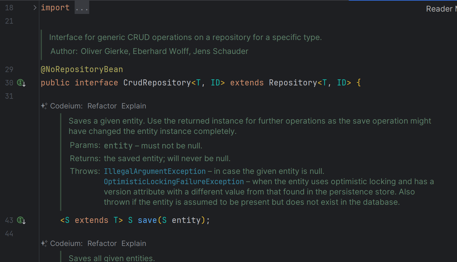The image size is (457, 262).
Task: Click implementations gutter icon on line 30
Action: pyautogui.click(x=21, y=83)
